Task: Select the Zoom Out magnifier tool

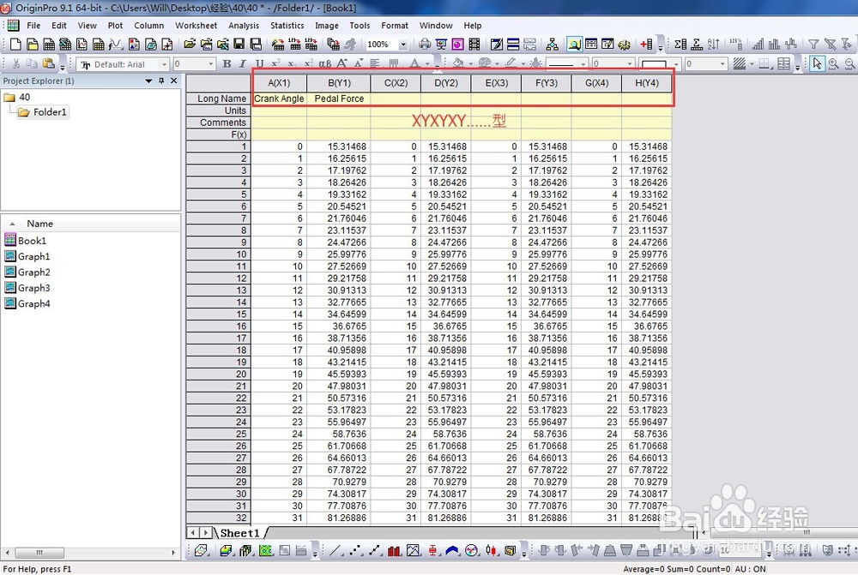Action: pyautogui.click(x=849, y=64)
